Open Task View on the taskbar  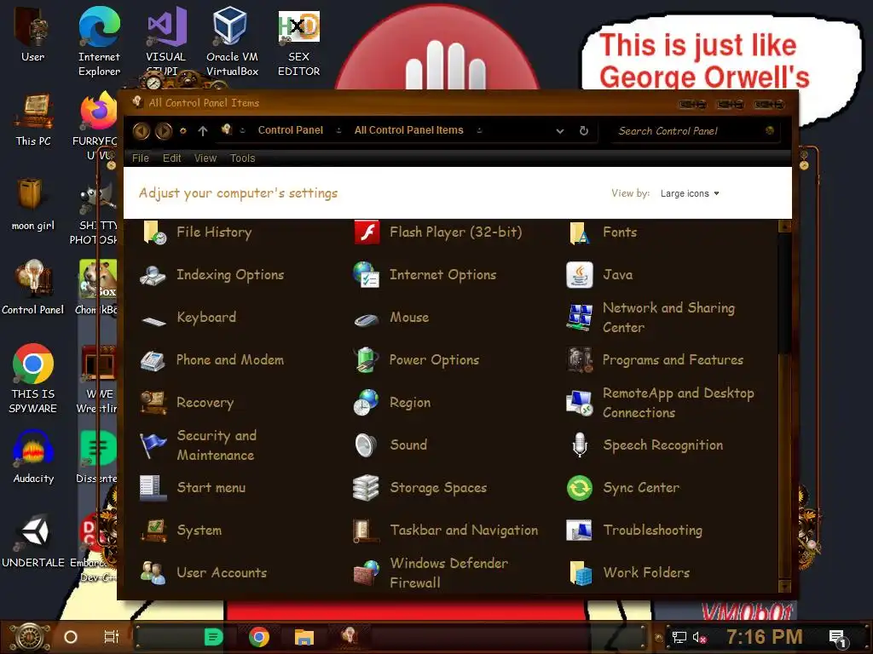coord(112,637)
